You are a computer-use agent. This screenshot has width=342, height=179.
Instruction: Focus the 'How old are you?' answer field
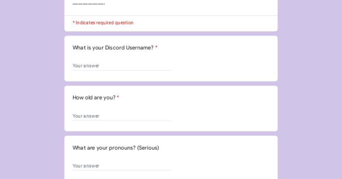122,116
